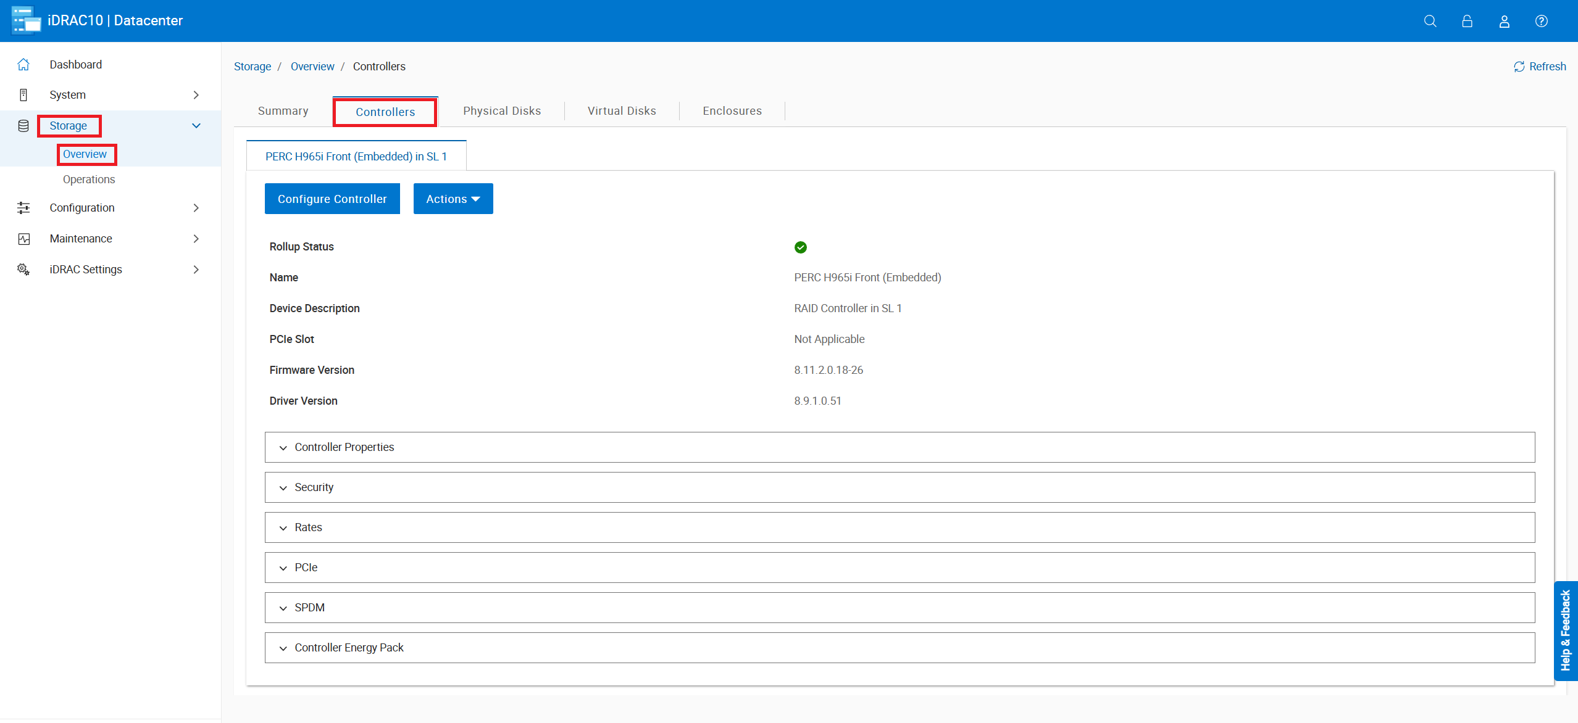Switch to the Virtual Disks tab
Screen dimensions: 1578x723
point(621,111)
